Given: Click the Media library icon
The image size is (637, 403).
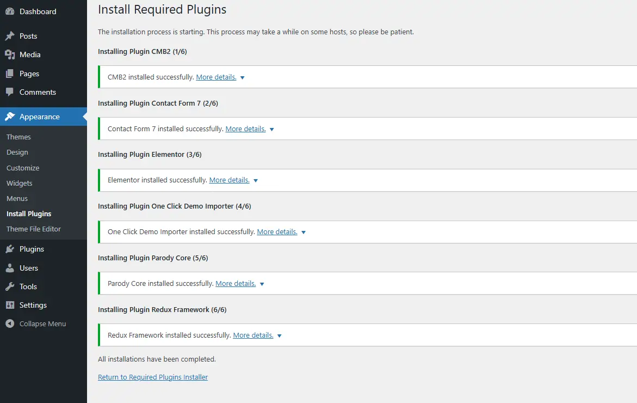Looking at the screenshot, I should [x=10, y=54].
